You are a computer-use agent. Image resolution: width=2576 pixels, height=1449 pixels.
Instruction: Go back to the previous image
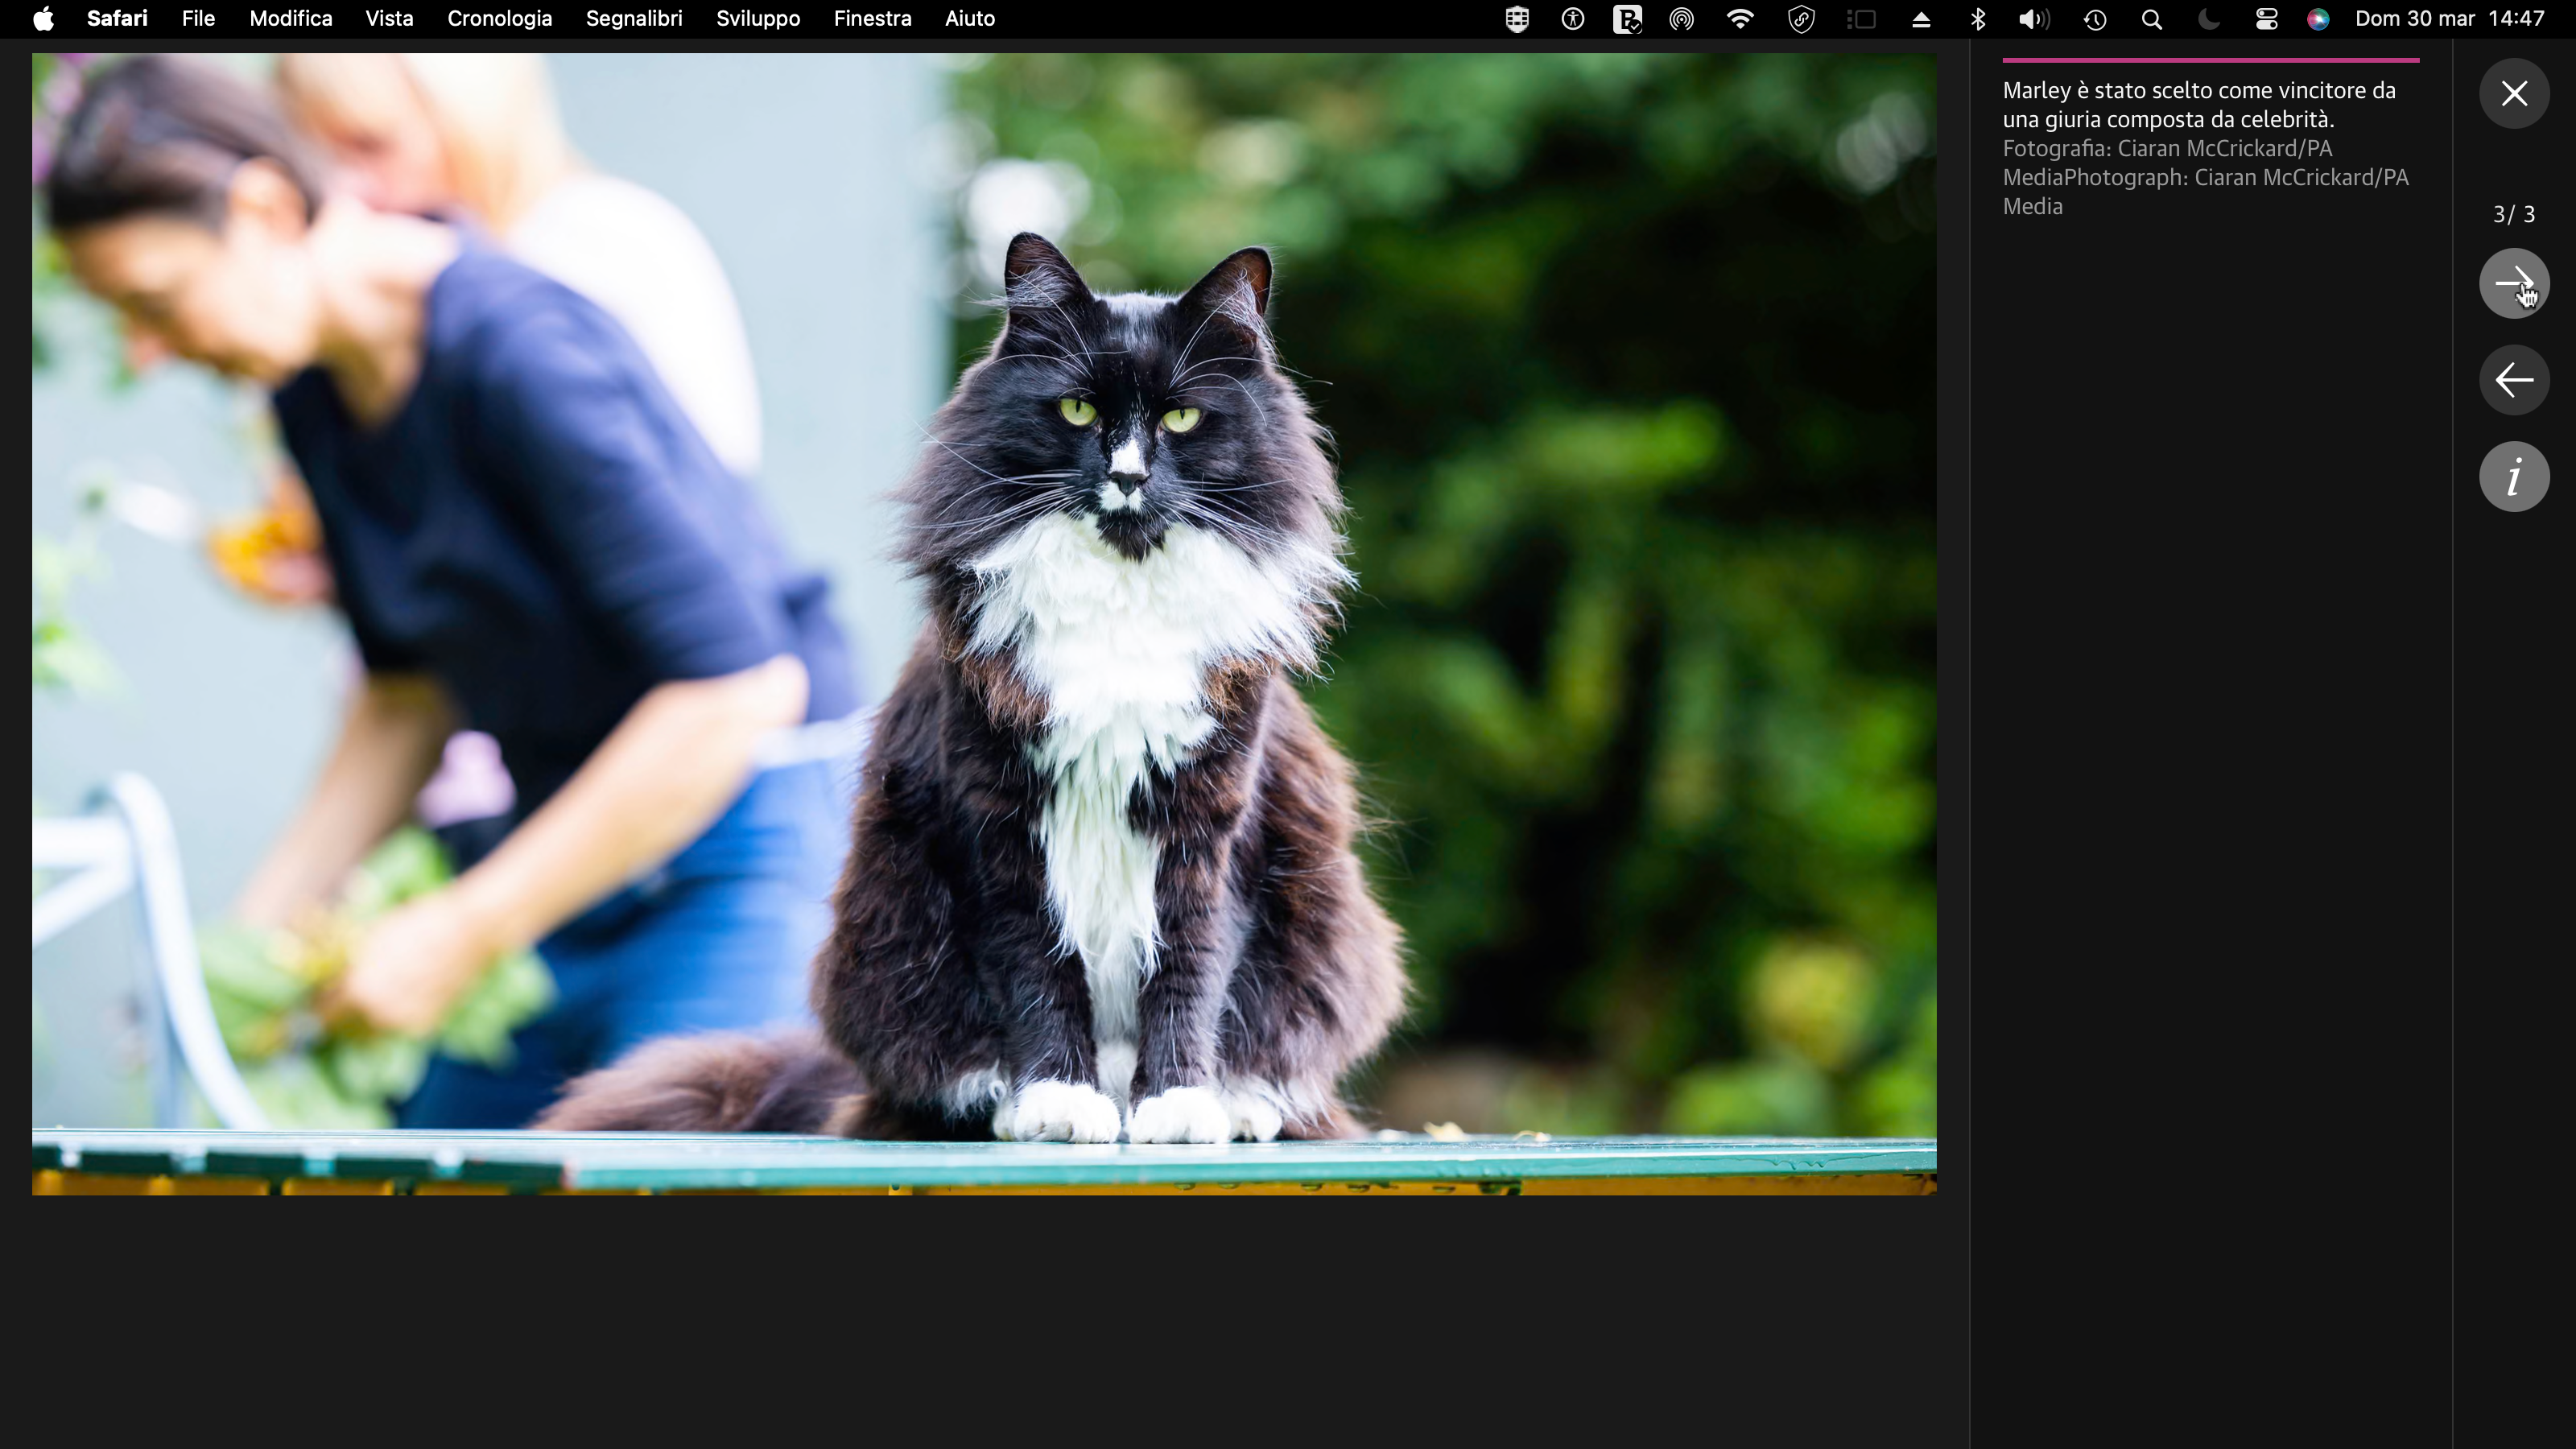point(2514,380)
